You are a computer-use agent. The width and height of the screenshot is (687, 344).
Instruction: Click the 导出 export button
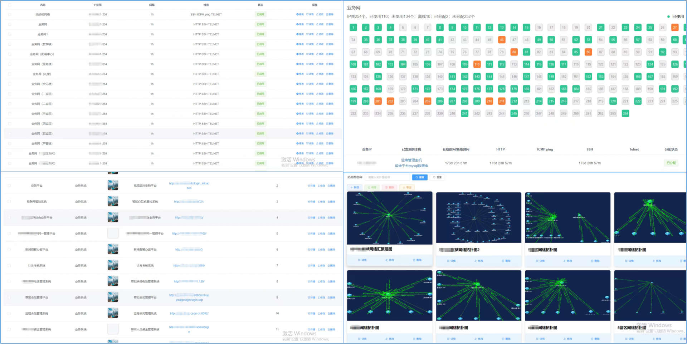tap(407, 187)
